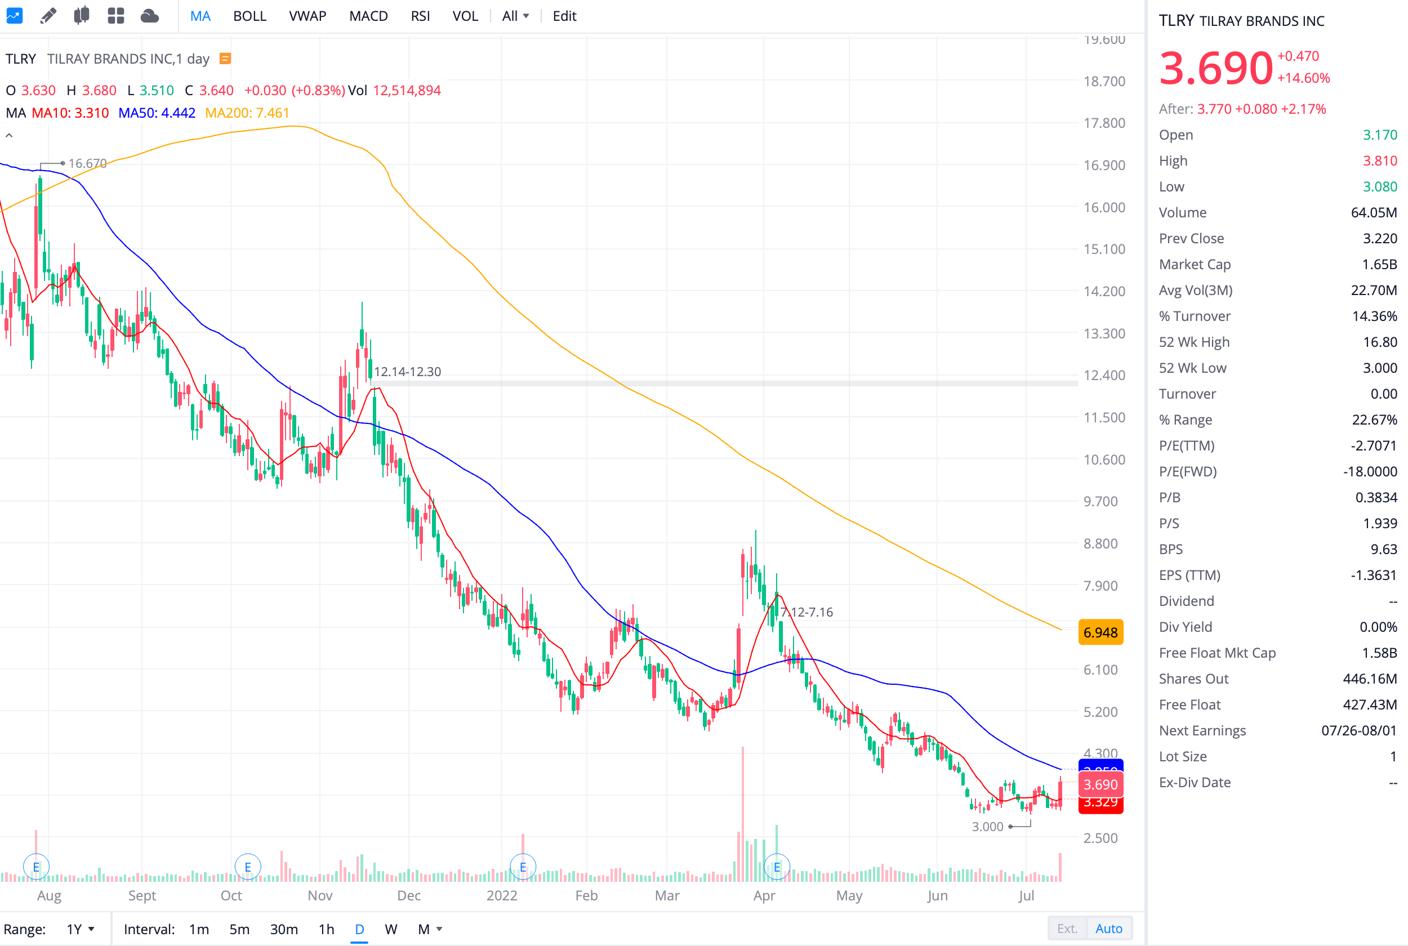The height and width of the screenshot is (946, 1408).
Task: Switch chart type via the candlestick icon
Action: click(82, 16)
